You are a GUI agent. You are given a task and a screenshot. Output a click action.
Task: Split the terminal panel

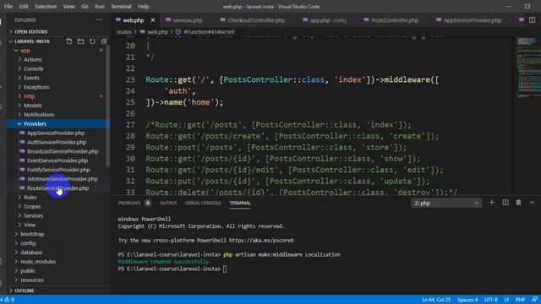click(505, 203)
